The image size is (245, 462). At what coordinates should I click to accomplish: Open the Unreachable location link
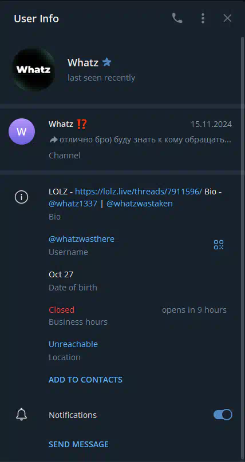(73, 344)
